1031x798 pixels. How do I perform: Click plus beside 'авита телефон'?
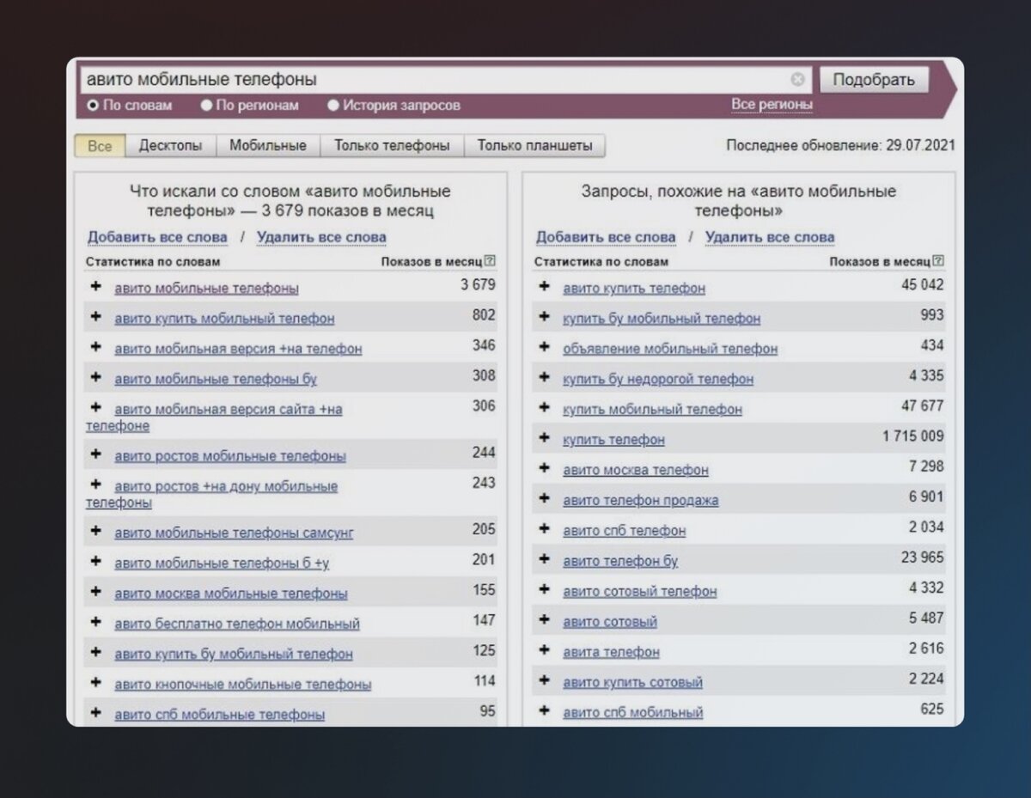(544, 650)
